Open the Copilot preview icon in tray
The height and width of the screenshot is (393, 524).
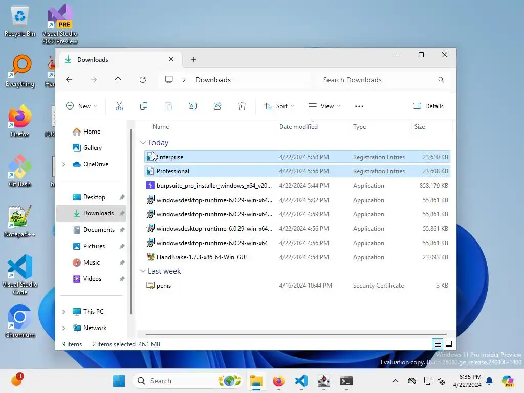[x=508, y=381]
